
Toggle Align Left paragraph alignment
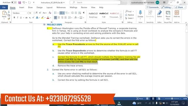click(x=56, y=18)
